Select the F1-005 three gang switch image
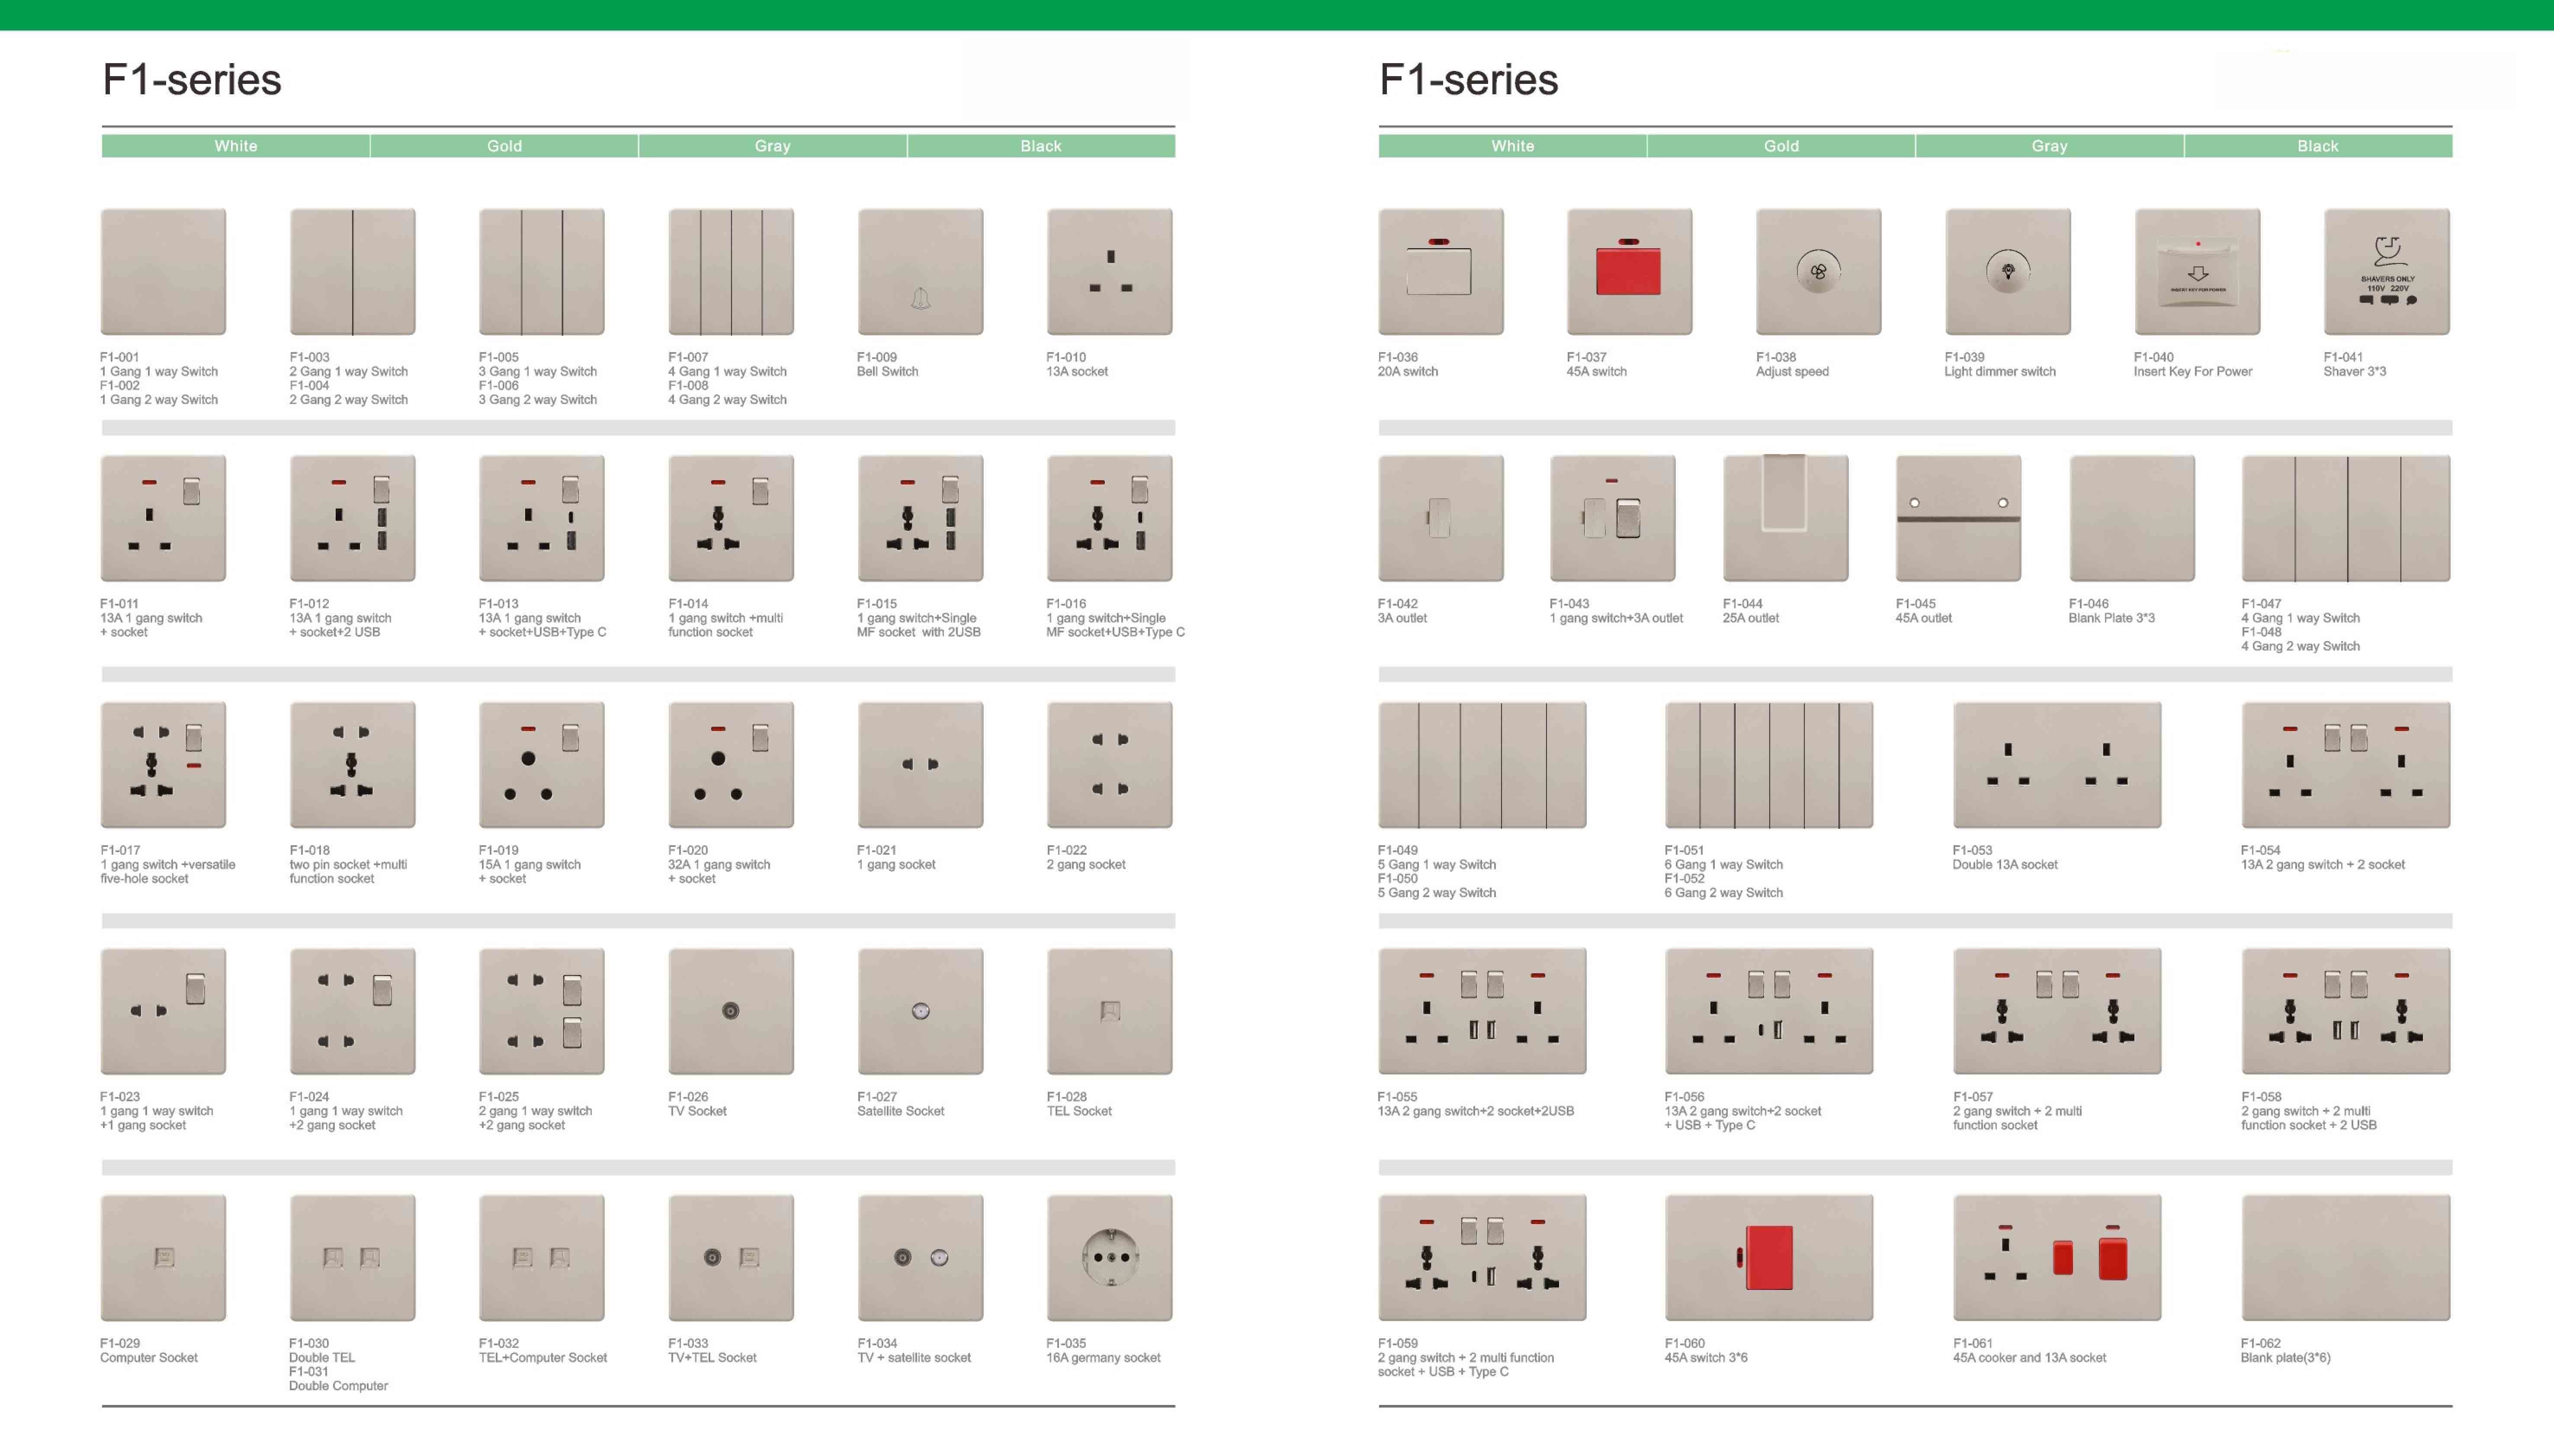This screenshot has width=2554, height=1456. (x=541, y=271)
